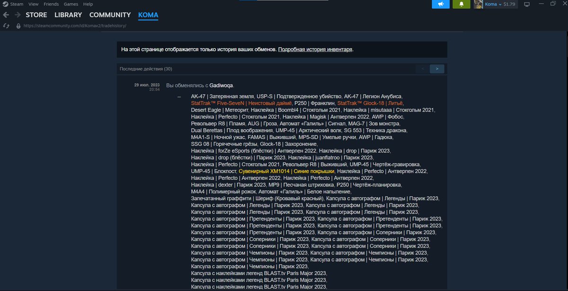This screenshot has height=291, width=568.
Task: Click the Последние действия (30) header
Action: [x=146, y=69]
